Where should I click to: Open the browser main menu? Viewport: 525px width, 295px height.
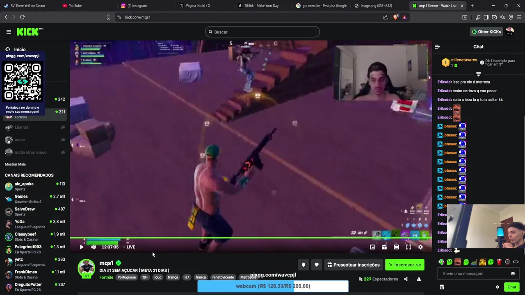[519, 17]
